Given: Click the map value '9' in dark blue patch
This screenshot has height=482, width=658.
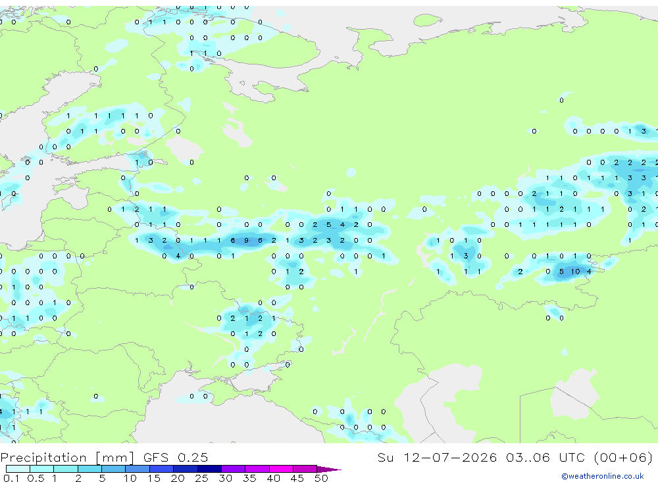Looking at the screenshot, I should pyautogui.click(x=246, y=241).
